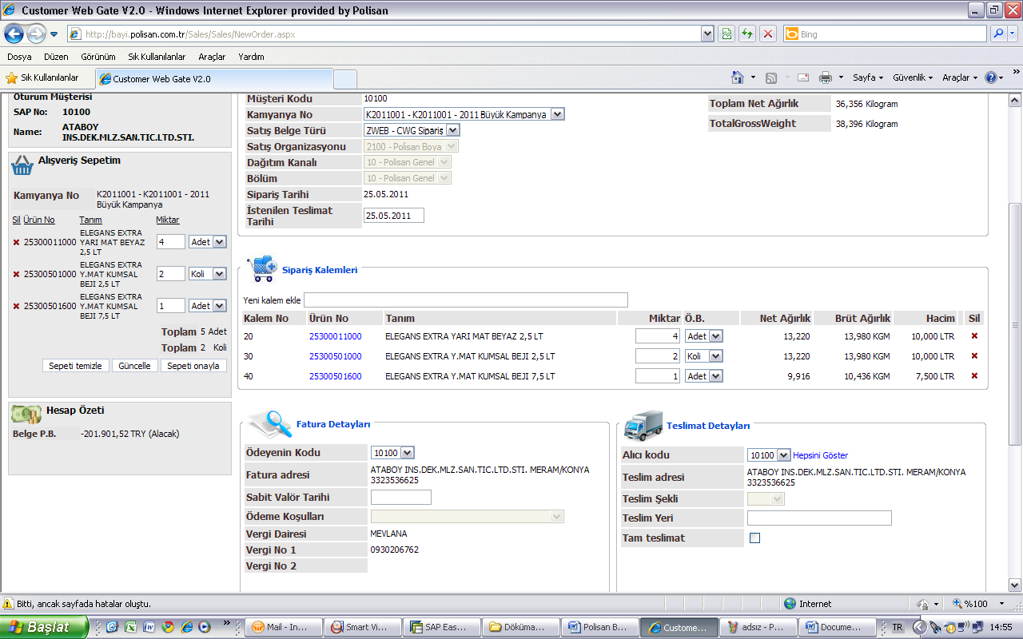Click the İstenilen Teslimat Tarihi date field
This screenshot has width=1023, height=639.
[x=393, y=216]
